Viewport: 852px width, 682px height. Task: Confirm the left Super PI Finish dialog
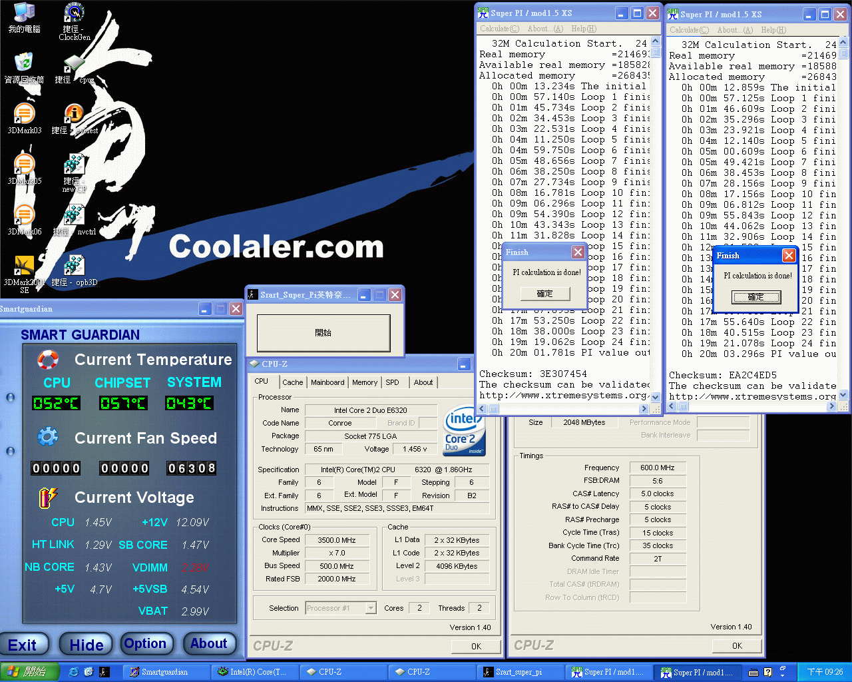tap(545, 294)
